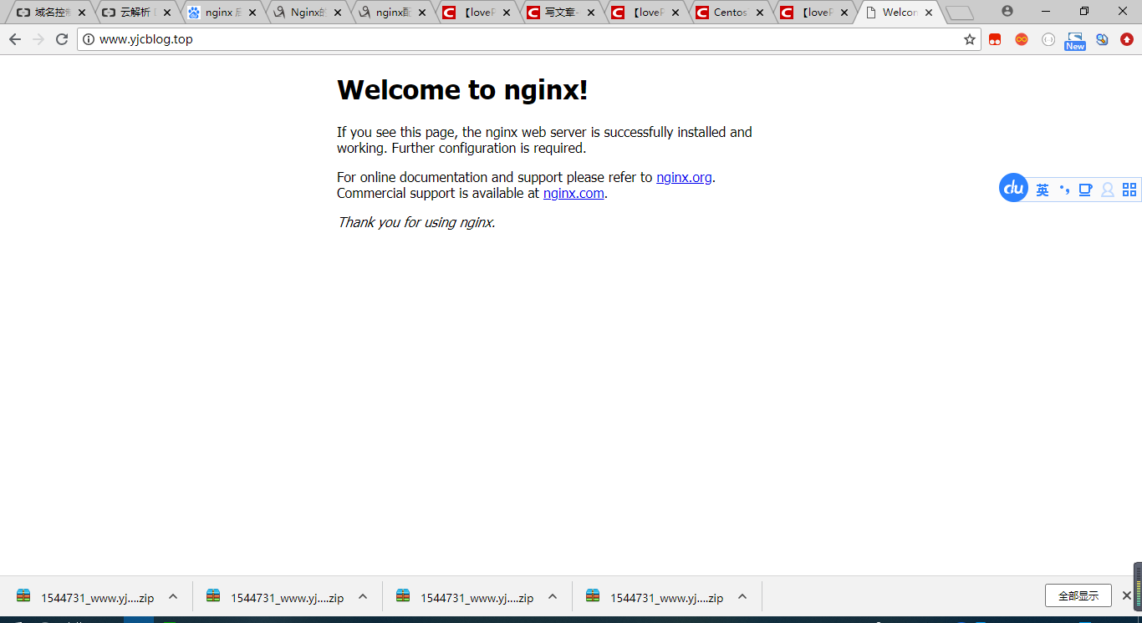Minimize the Chrome window
Screen dimensions: 1142x623
(1046, 11)
